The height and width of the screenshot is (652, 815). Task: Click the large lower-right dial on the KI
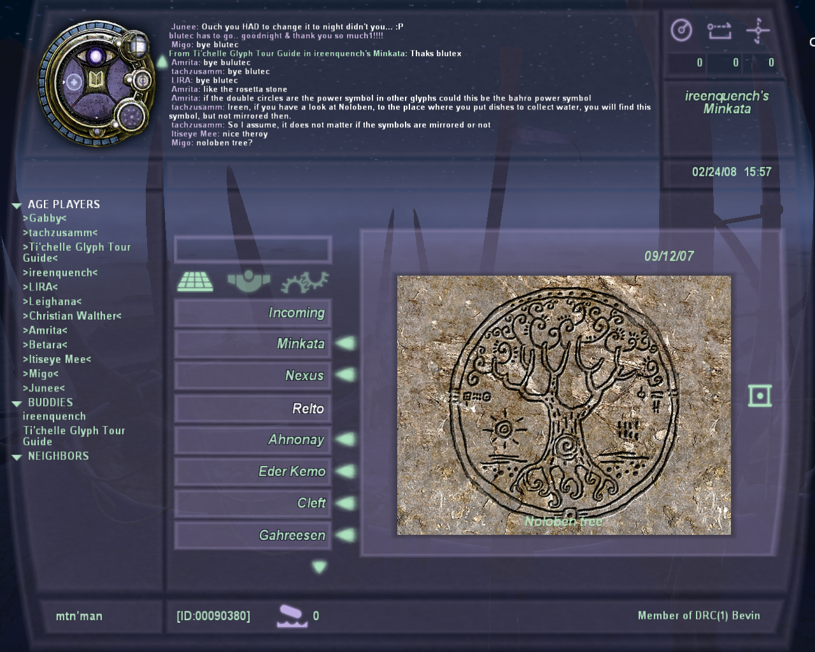(132, 117)
